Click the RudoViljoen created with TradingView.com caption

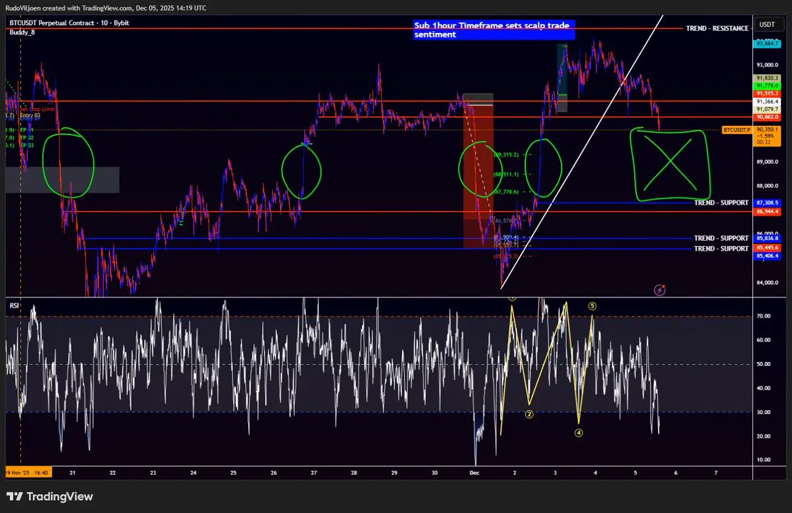106,7
